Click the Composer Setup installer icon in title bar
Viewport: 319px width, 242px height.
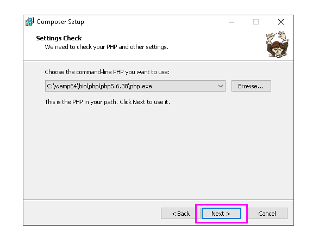click(x=29, y=22)
